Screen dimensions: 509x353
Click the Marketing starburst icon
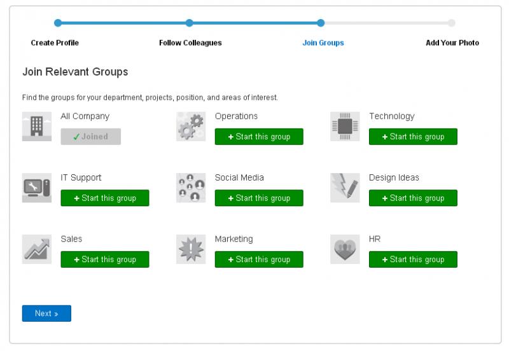tap(191, 249)
